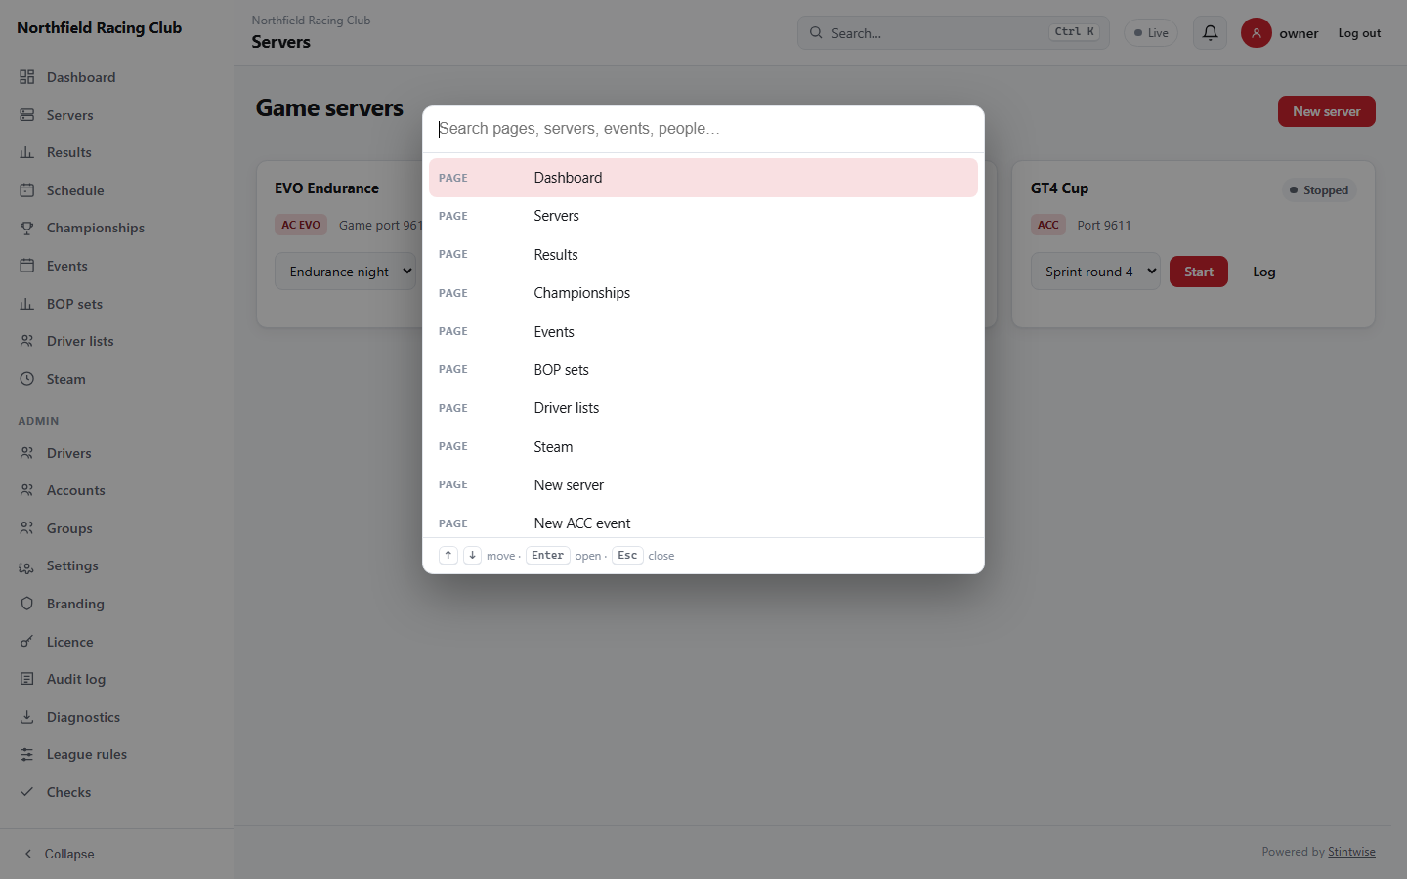Click the Audit log icon
This screenshot has height=879, width=1407.
(x=27, y=679)
